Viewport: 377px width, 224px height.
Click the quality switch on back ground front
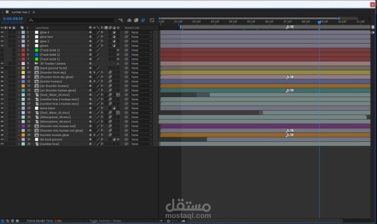tap(98, 68)
